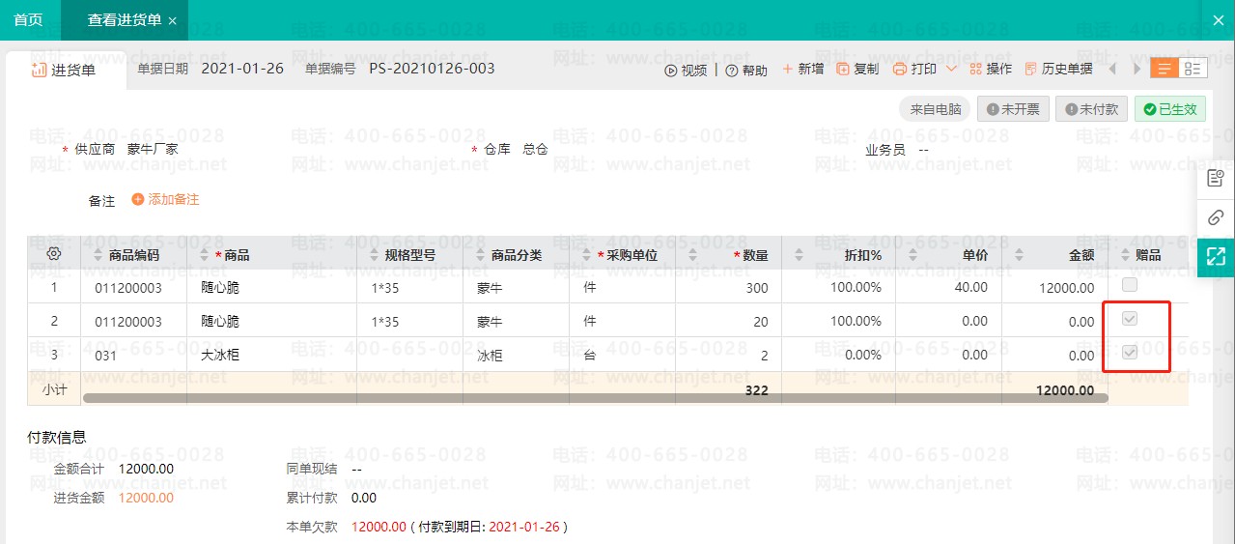Open the 帮助 help page
This screenshot has height=544, width=1235.
click(746, 70)
